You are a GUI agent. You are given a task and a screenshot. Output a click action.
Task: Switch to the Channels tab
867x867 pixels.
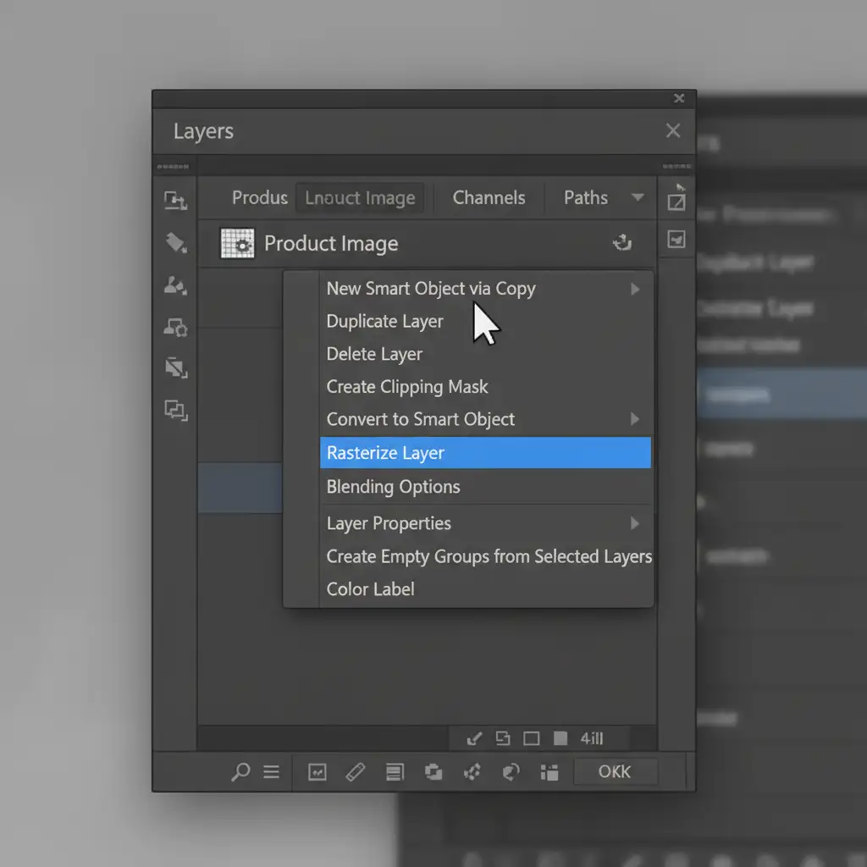[x=489, y=198]
